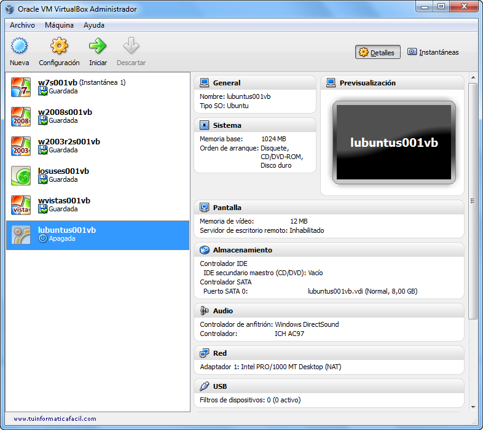483x430 pixels.
Task: Select the losuses001vb virtual machine
Action: click(98, 176)
